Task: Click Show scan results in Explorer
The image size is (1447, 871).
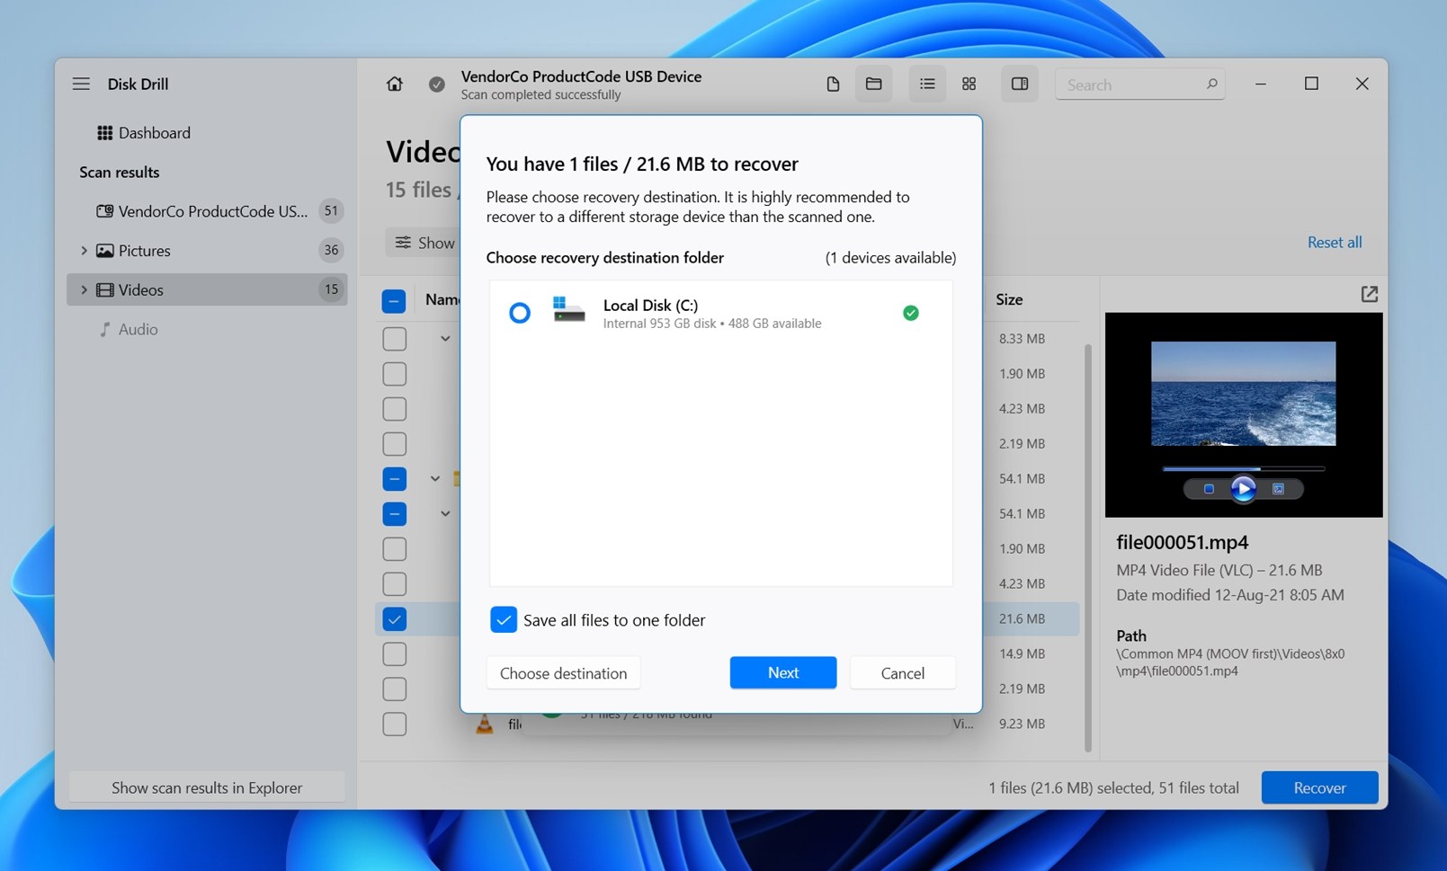Action: click(207, 787)
